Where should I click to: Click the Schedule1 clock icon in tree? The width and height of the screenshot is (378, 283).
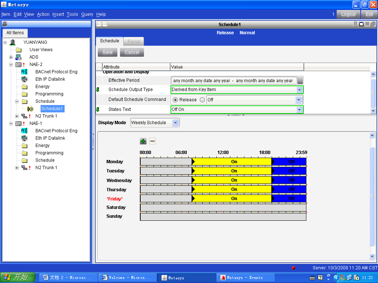pyautogui.click(x=30, y=109)
